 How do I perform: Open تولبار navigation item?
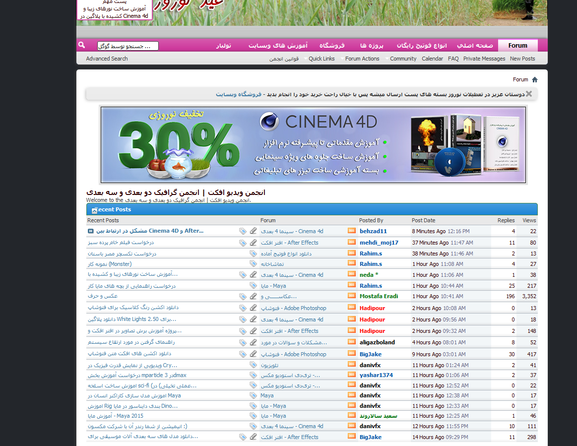pyautogui.click(x=223, y=45)
